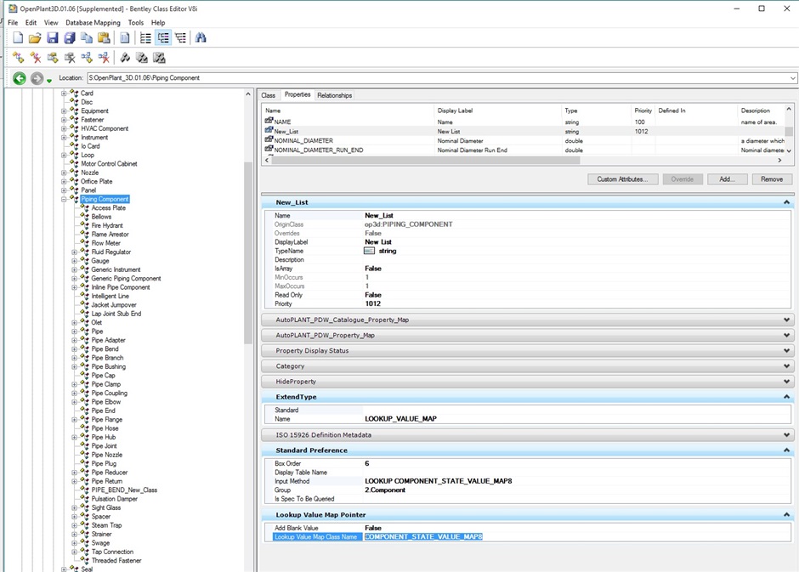Collapse the Lookup Value Map Pointer section
The height and width of the screenshot is (572, 799).
pyautogui.click(x=787, y=515)
